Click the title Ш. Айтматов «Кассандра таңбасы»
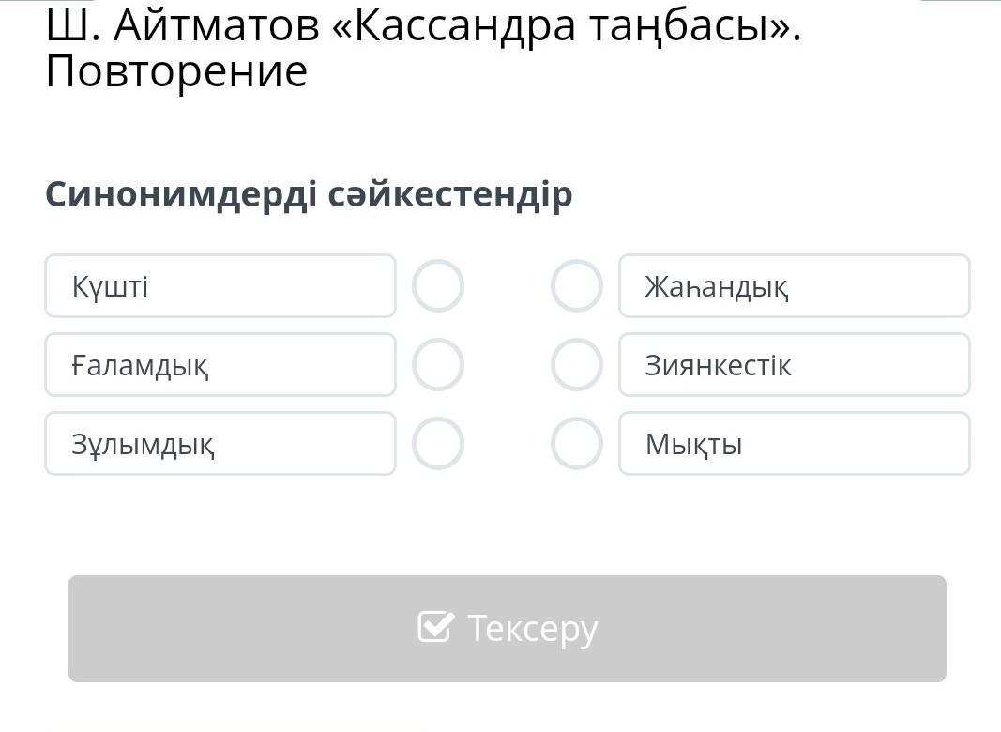The image size is (1001, 732). click(x=423, y=28)
